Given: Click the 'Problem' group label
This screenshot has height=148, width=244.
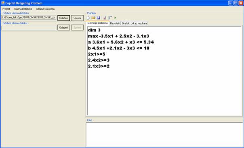Looking at the screenshot, I should (91, 13).
